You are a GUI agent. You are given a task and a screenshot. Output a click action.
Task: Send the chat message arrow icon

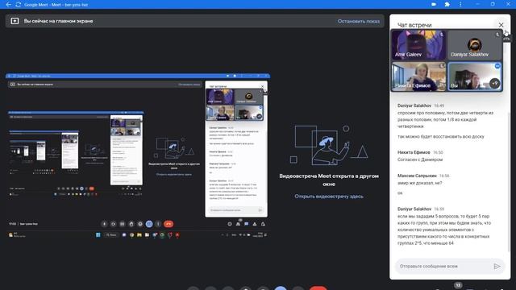497,266
